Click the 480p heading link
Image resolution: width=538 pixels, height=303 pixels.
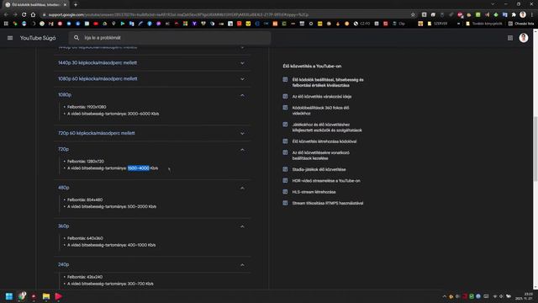click(x=64, y=188)
